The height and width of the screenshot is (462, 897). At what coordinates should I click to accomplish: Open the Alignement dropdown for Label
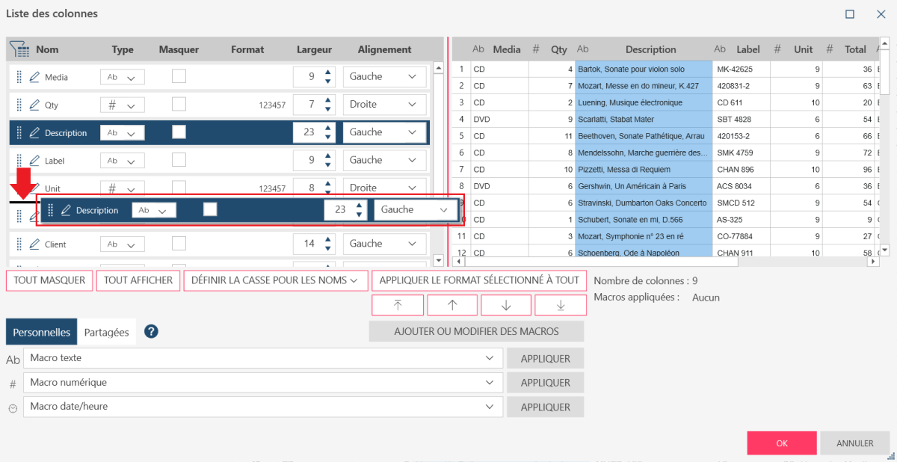click(384, 160)
